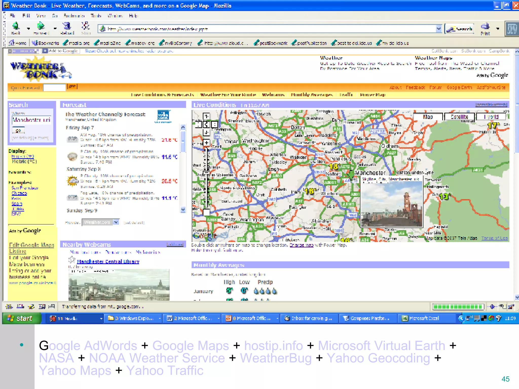The width and height of the screenshot is (519, 389).
Task: Zoom in map with plus control
Action: (x=206, y=143)
